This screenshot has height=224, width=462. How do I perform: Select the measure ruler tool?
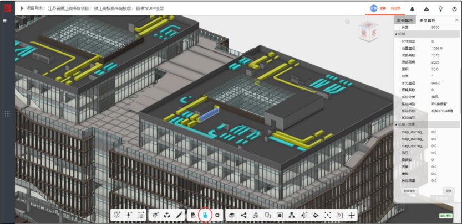pos(179,215)
